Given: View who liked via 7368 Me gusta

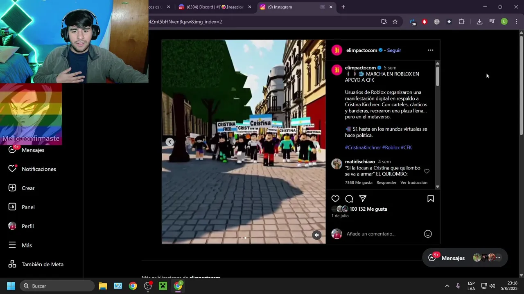Looking at the screenshot, I should [359, 183].
